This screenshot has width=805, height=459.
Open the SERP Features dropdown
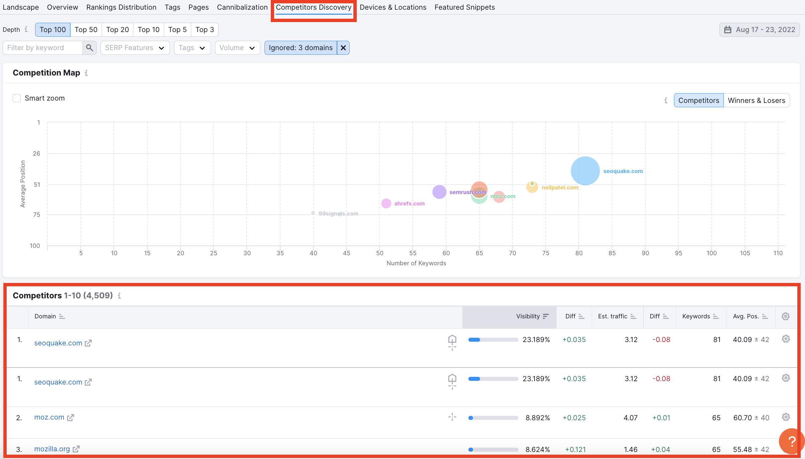pos(135,48)
